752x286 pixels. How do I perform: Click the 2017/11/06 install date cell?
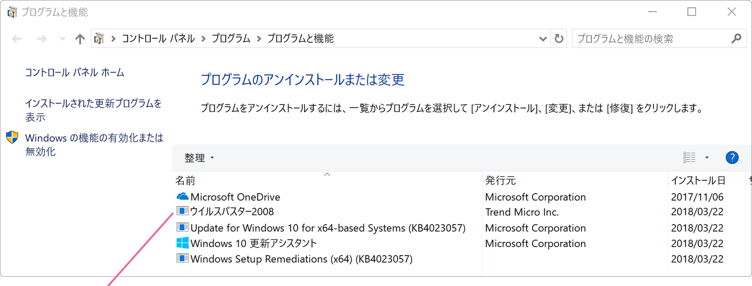tap(697, 197)
